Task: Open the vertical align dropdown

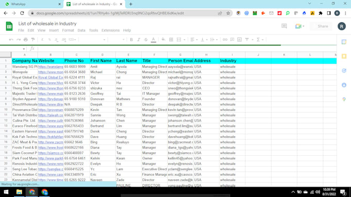Action: 204,40
